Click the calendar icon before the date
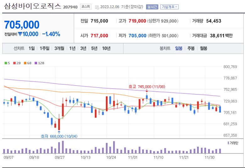Image resolution: width=245 pixels, height=168 pixels. 97,7
